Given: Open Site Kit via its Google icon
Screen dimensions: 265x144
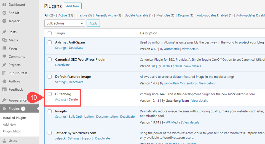Looking at the screenshot, I should click(x=4, y=13).
